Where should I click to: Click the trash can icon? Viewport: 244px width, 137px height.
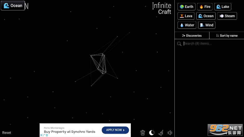click(143, 133)
